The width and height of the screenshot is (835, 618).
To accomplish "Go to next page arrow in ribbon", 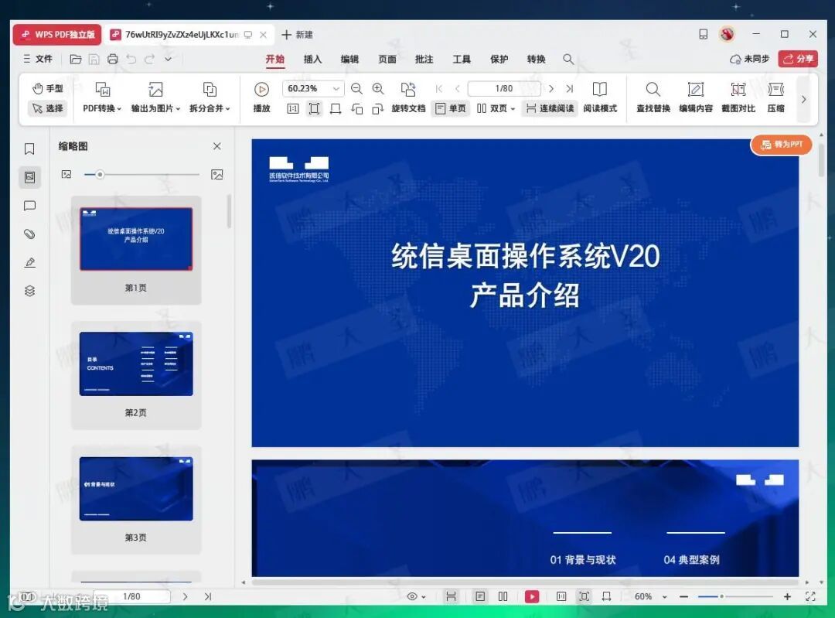I will (551, 88).
